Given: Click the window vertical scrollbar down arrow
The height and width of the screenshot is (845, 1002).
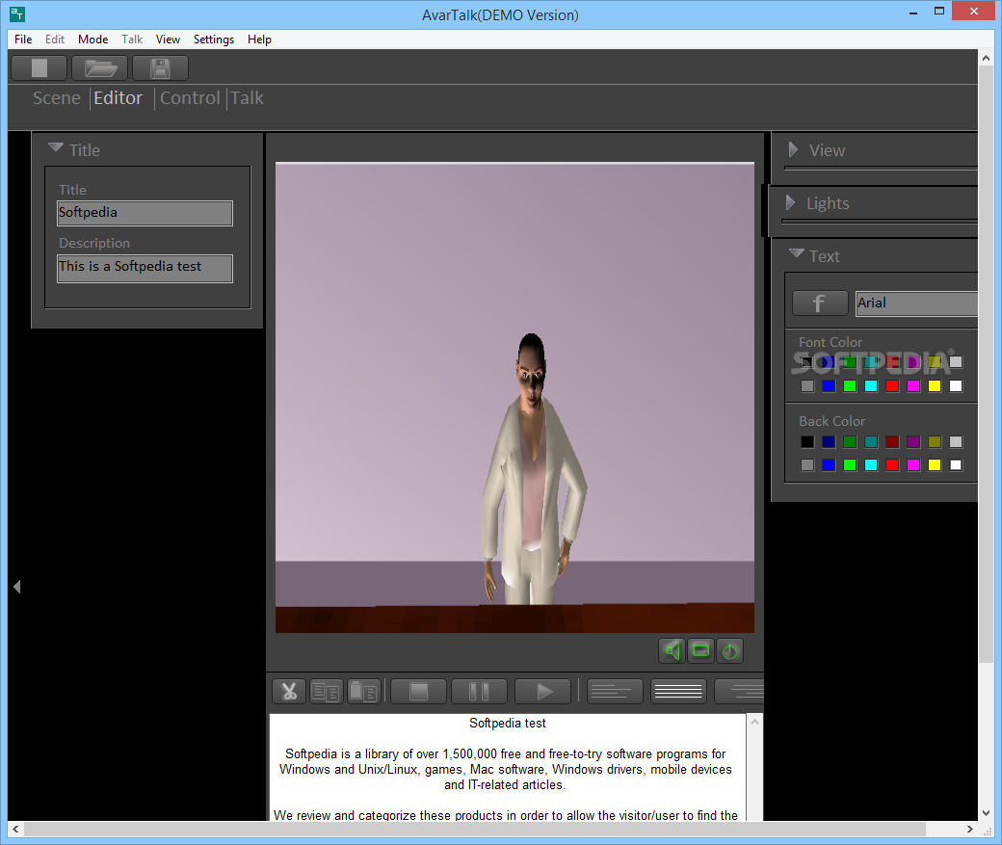Looking at the screenshot, I should pyautogui.click(x=986, y=813).
